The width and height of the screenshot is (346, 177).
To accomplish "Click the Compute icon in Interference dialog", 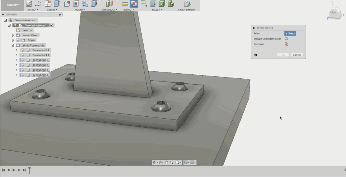I will point(286,44).
